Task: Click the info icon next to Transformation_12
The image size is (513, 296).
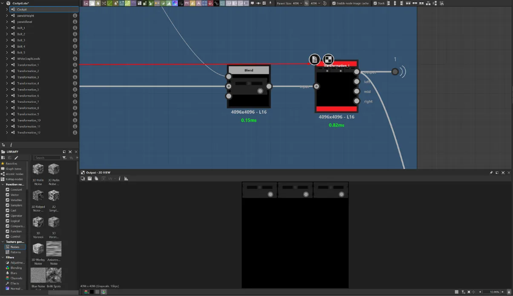Action: [x=75, y=133]
